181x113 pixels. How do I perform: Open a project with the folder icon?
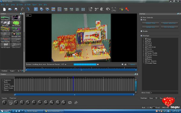point(10,9)
